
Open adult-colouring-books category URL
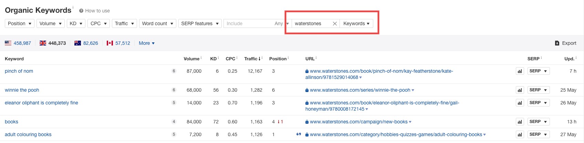coord(396,134)
